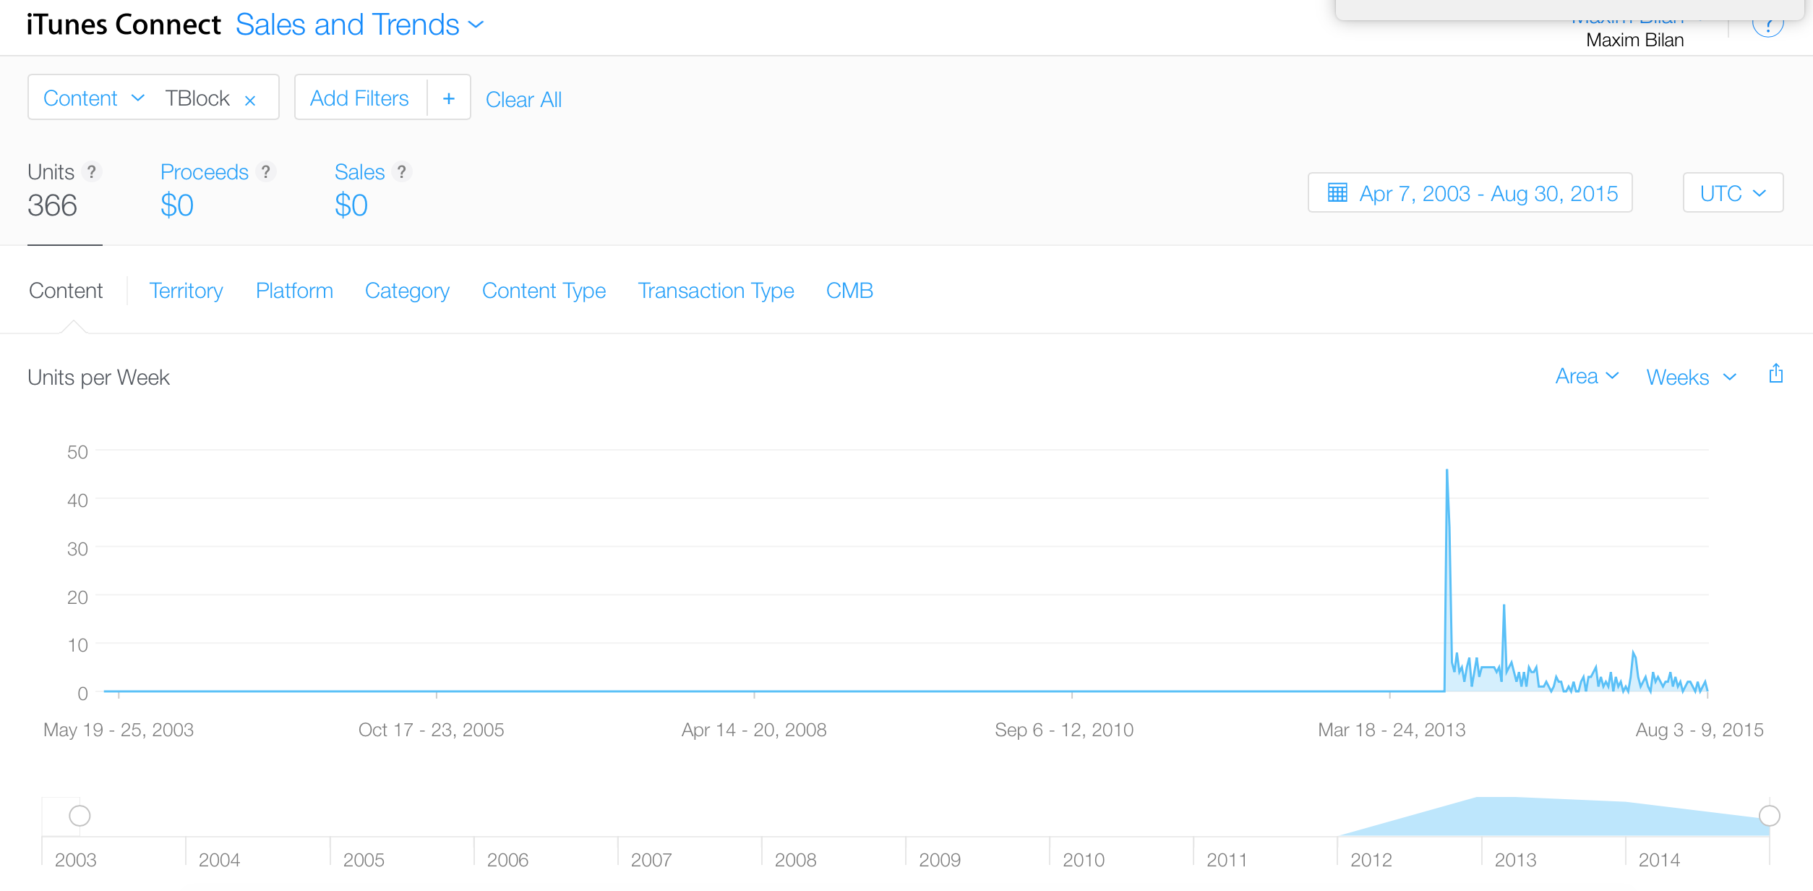Click the right timeline range handle

click(x=1769, y=816)
